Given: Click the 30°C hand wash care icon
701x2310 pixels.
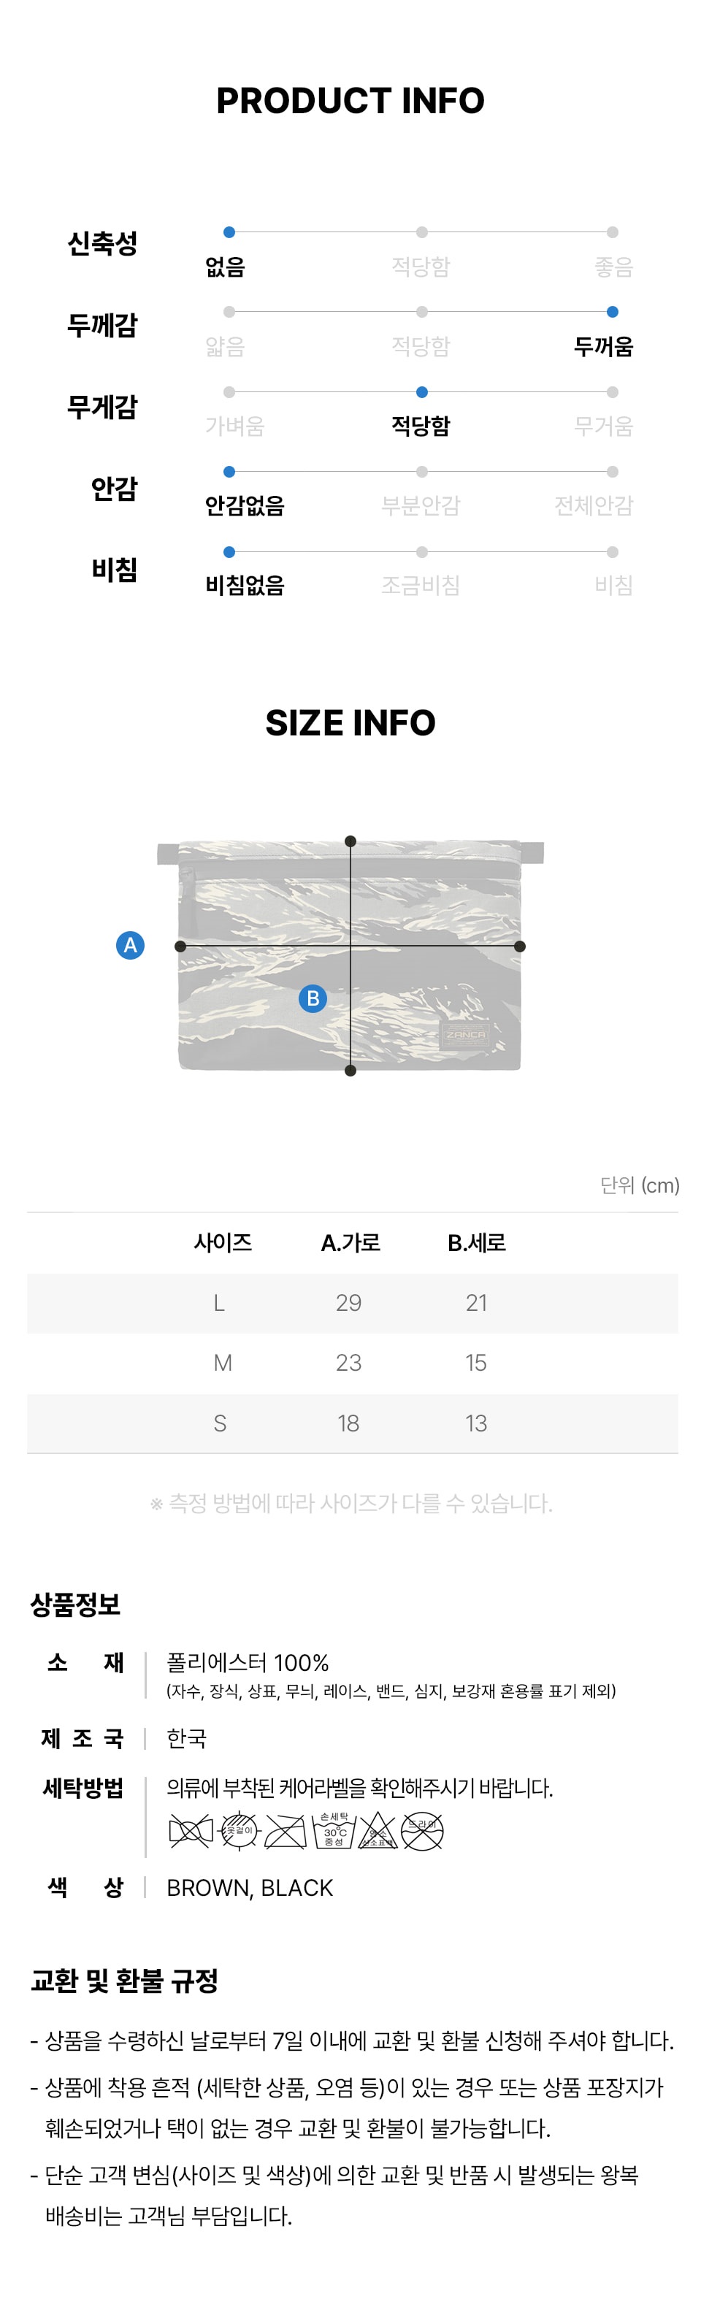Looking at the screenshot, I should (x=334, y=1829).
